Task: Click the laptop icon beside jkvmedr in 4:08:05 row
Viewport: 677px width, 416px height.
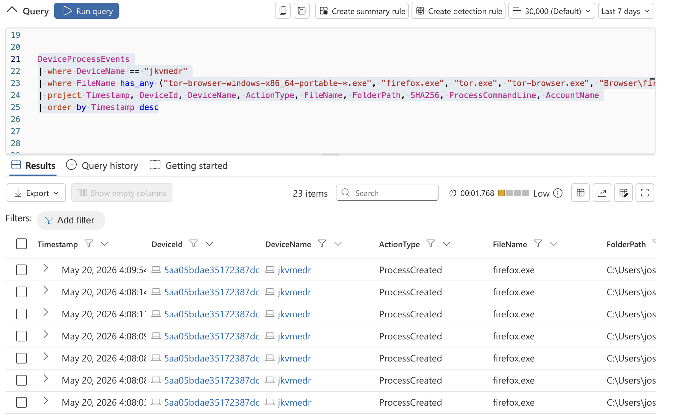Action: tap(270, 402)
